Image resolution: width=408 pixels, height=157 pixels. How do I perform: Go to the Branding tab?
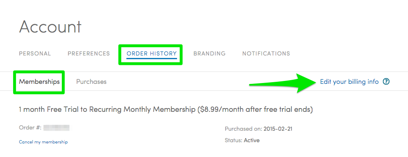click(210, 53)
